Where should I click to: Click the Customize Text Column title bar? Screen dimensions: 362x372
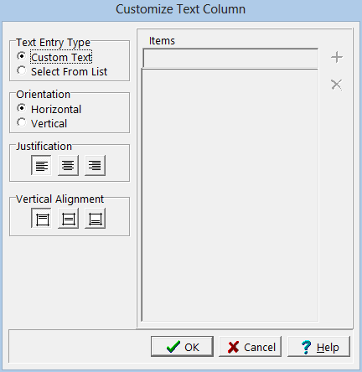[x=181, y=9]
